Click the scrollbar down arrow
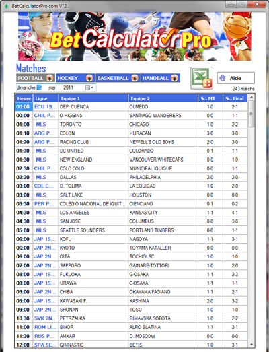Image resolution: width=269 pixels, height=352 pixels. coord(252,345)
